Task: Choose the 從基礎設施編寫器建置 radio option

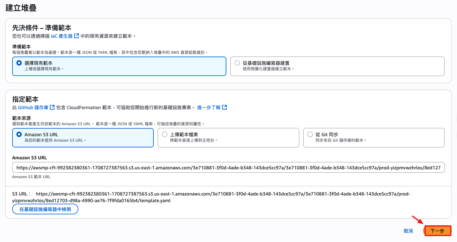Action: [237, 63]
